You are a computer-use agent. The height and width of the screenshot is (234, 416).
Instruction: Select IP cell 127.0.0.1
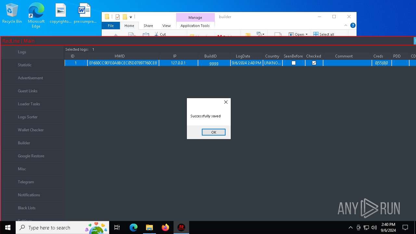tap(178, 63)
